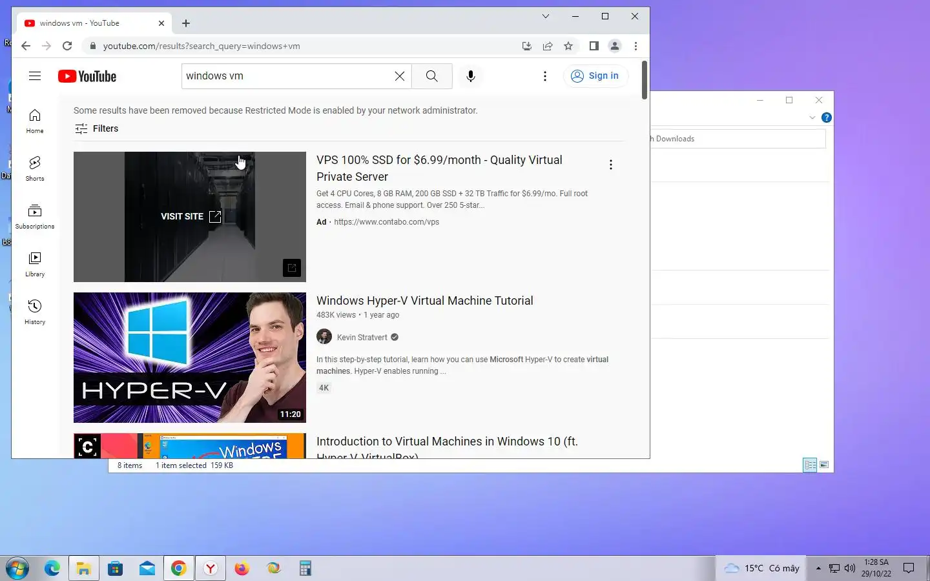Image resolution: width=930 pixels, height=581 pixels.
Task: Launch Firefox from taskbar
Action: (x=242, y=569)
